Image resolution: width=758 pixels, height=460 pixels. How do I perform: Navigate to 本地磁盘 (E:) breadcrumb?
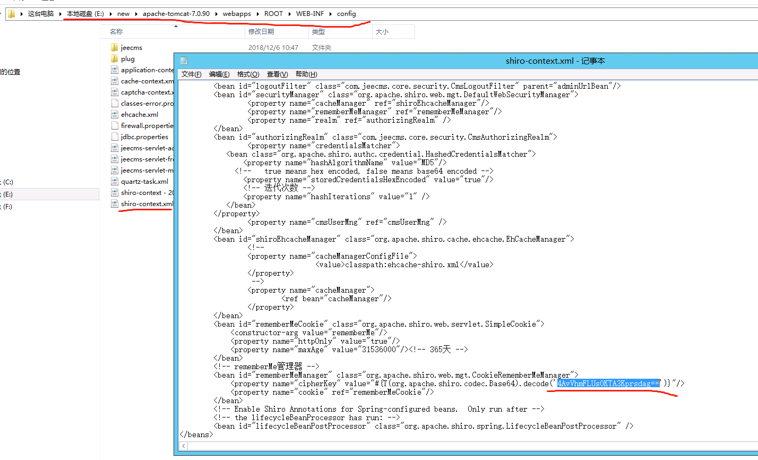click(x=85, y=14)
